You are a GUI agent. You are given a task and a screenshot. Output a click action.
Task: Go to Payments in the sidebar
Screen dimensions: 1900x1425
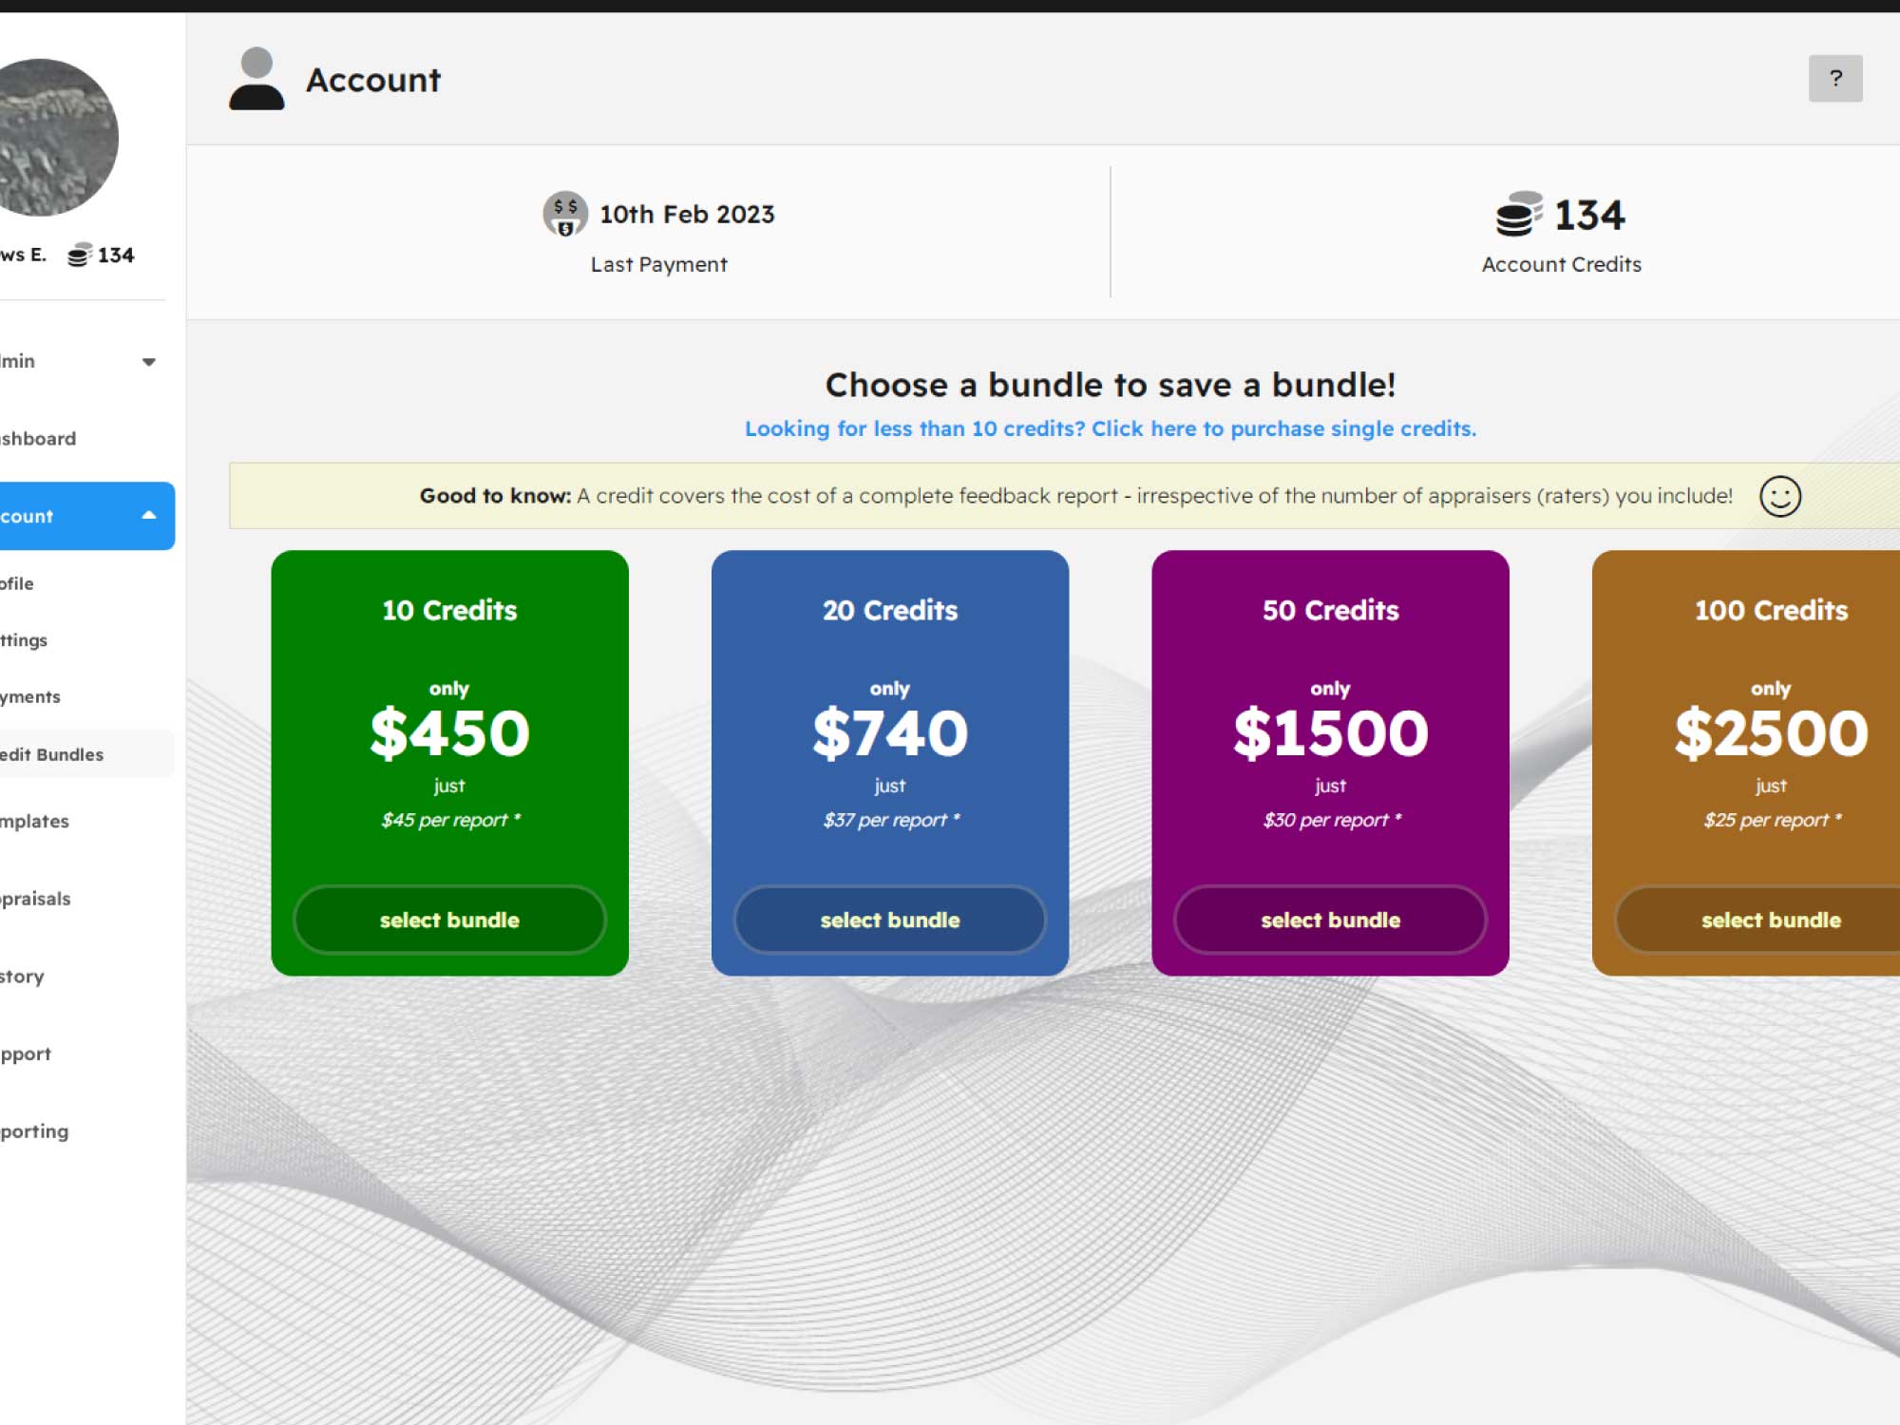click(x=30, y=697)
